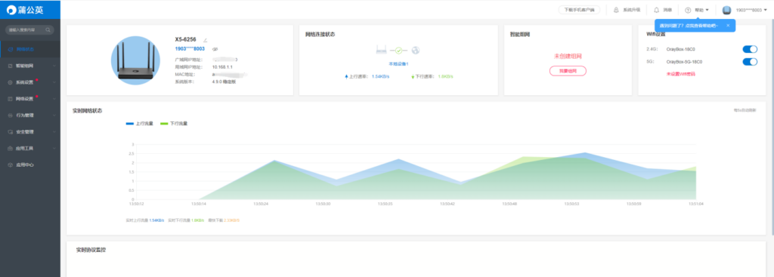This screenshot has height=277, width=774.
Task: Click the globe internet icon in 网络连接状态
Action: 416,51
